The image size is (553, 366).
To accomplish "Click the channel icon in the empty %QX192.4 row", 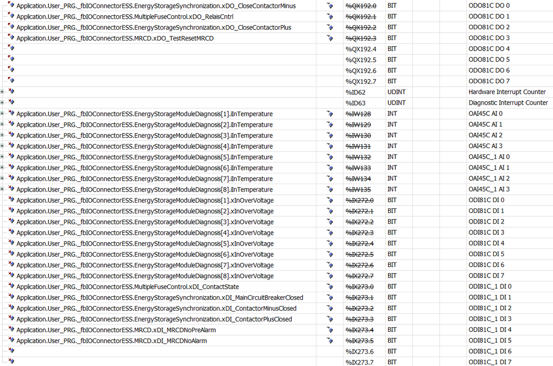I will click(x=11, y=49).
